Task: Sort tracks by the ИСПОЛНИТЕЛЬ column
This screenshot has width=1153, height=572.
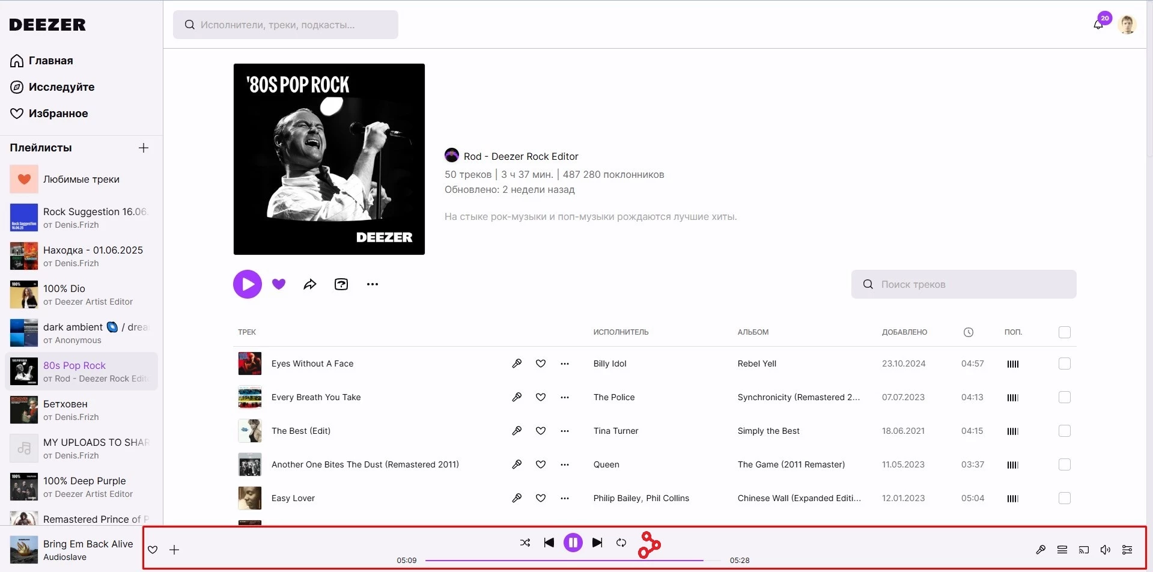Action: (621, 332)
